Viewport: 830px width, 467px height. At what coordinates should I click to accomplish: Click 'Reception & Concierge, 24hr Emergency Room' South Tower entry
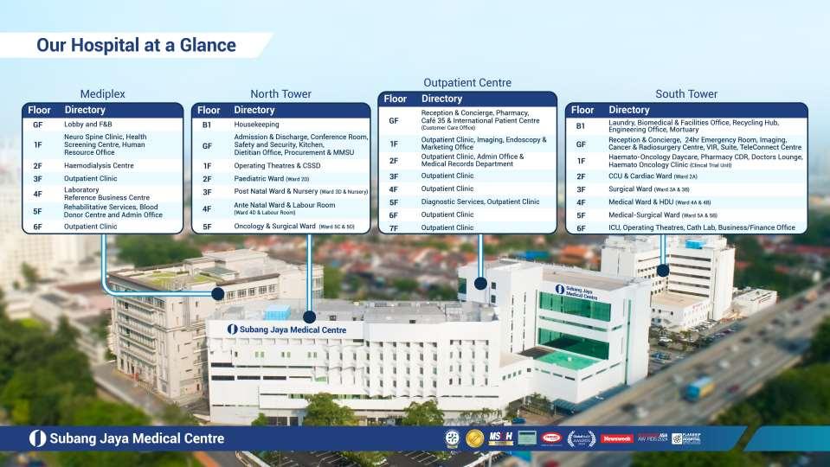pyautogui.click(x=705, y=144)
